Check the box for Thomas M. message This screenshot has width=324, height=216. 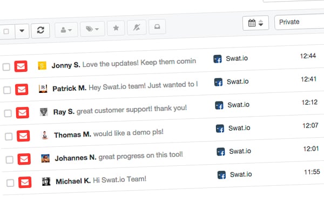[x=9, y=137]
